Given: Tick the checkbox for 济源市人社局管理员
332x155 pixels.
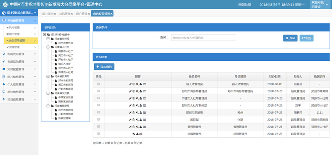Looking at the screenshot, I should coord(98,98).
